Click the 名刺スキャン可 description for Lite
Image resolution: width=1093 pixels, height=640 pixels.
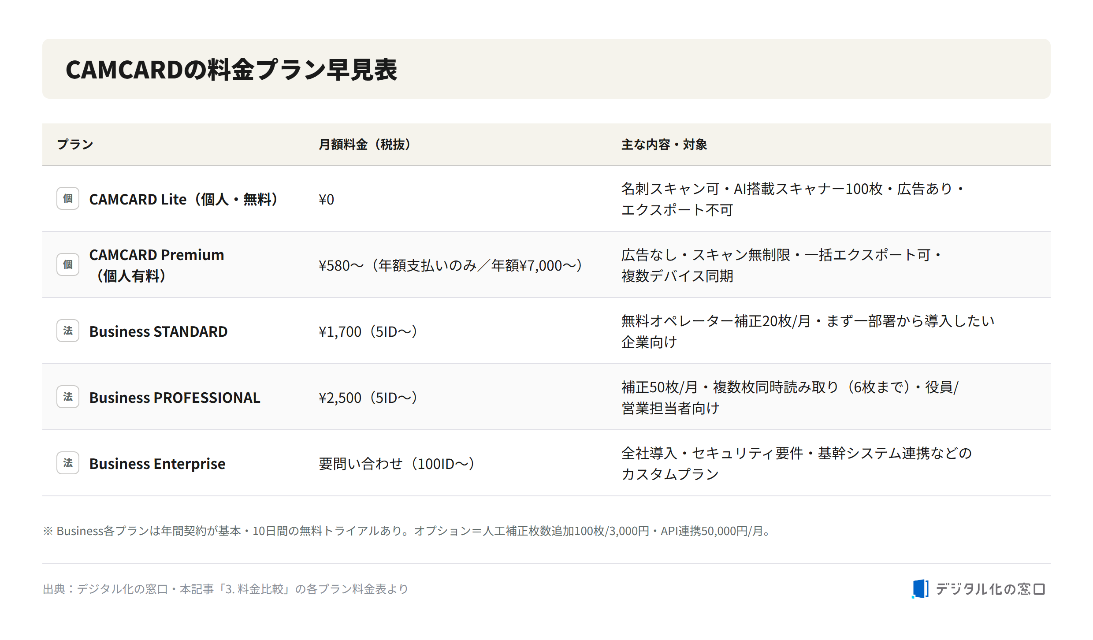click(793, 199)
